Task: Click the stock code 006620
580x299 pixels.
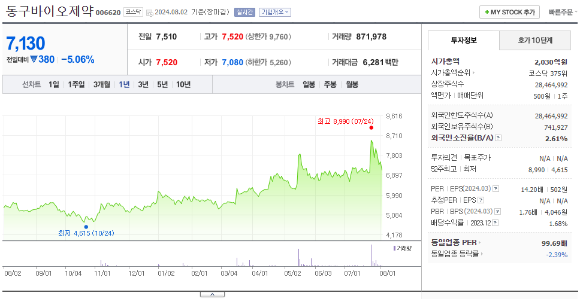Action: 108,13
